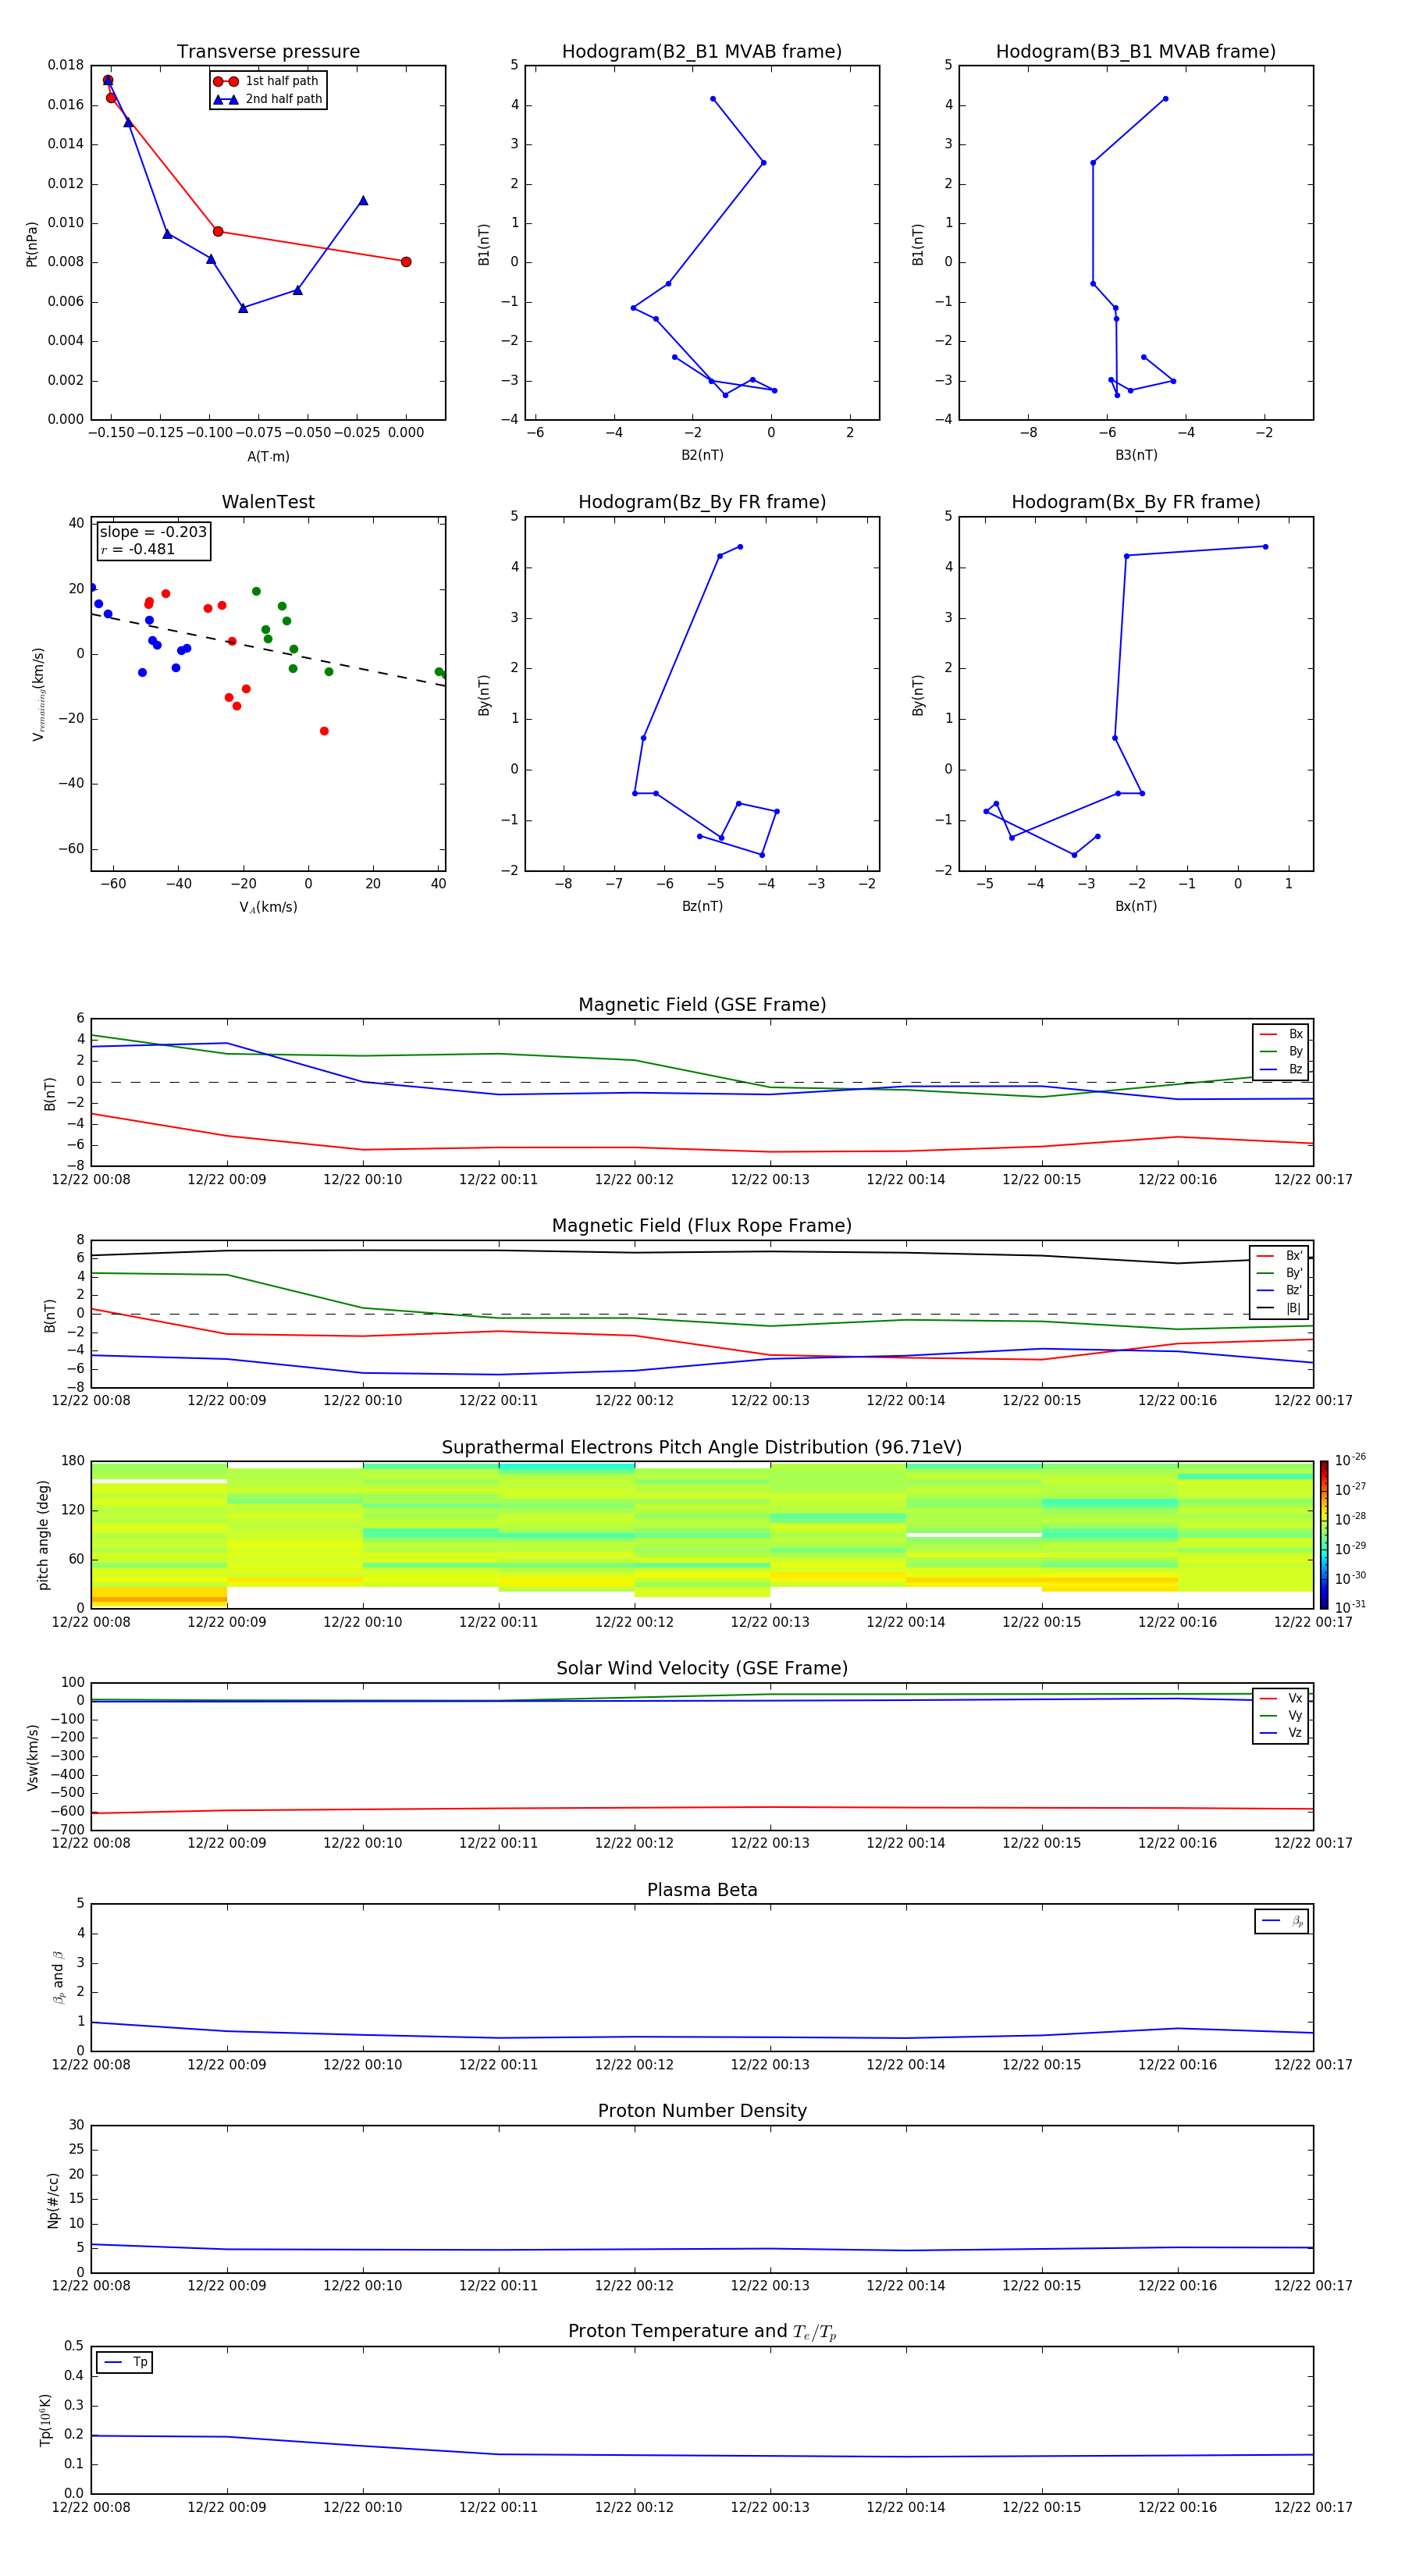Click the "Magnetic Field (Flux Rope Frame)" title
1405x2576 pixels.
702,1226
